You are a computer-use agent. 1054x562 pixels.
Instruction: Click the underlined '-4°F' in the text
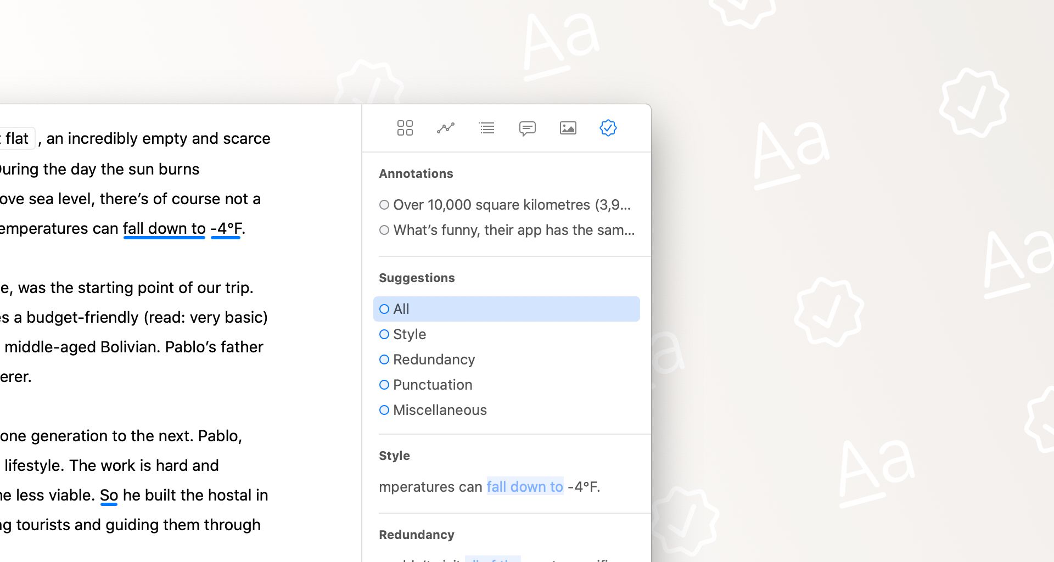click(x=226, y=228)
